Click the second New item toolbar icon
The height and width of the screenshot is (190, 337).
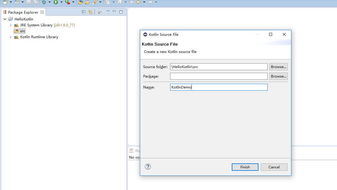point(17,2)
